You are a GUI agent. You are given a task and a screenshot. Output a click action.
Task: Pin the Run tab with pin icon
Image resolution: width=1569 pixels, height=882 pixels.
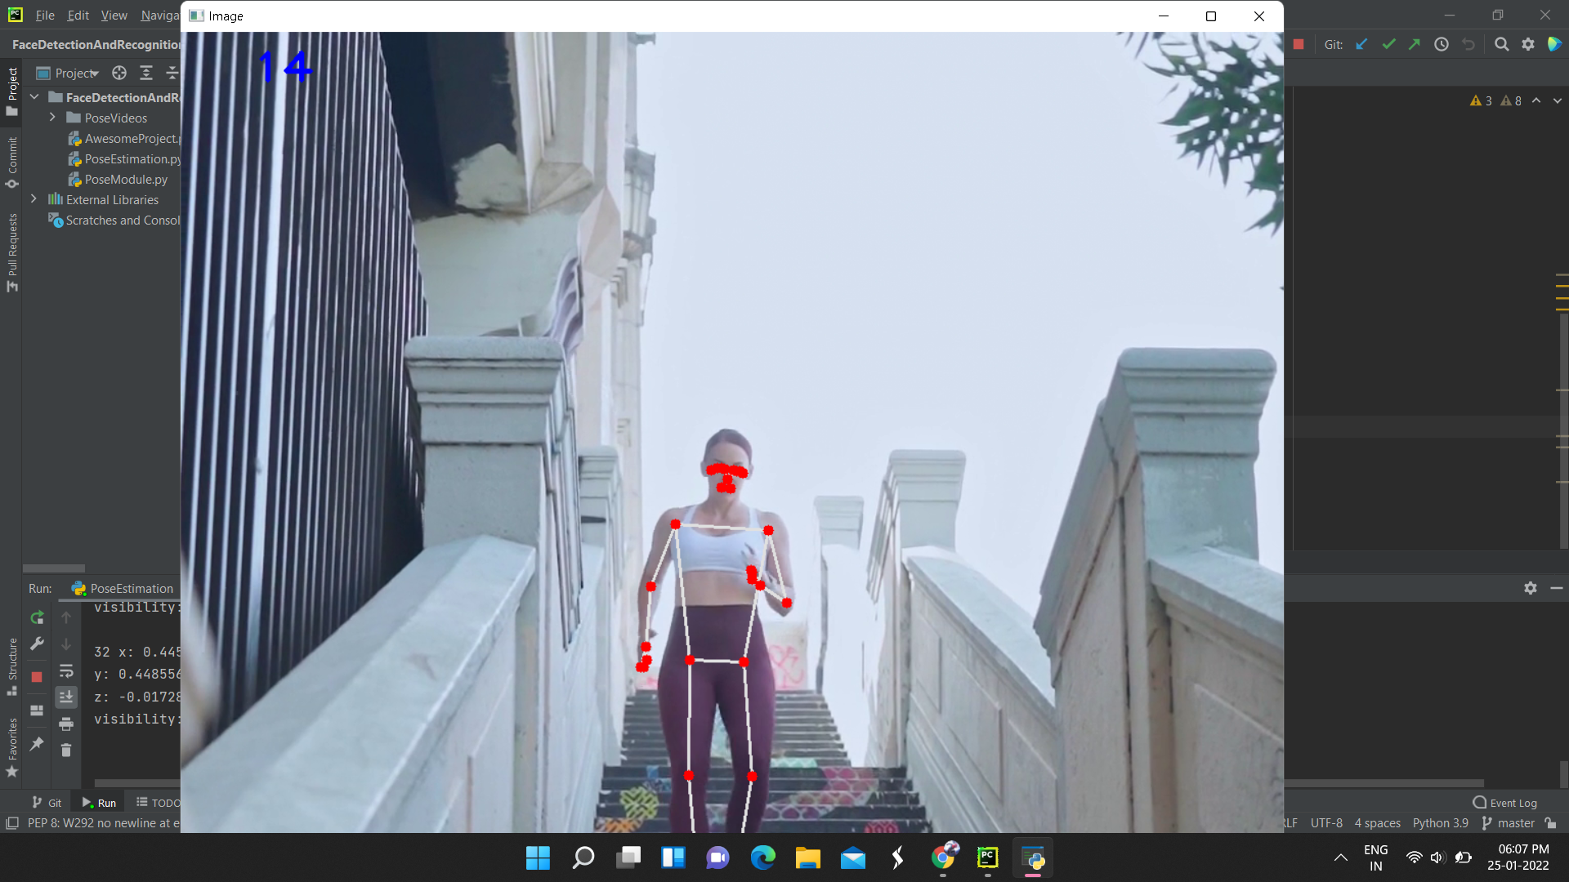point(37,744)
